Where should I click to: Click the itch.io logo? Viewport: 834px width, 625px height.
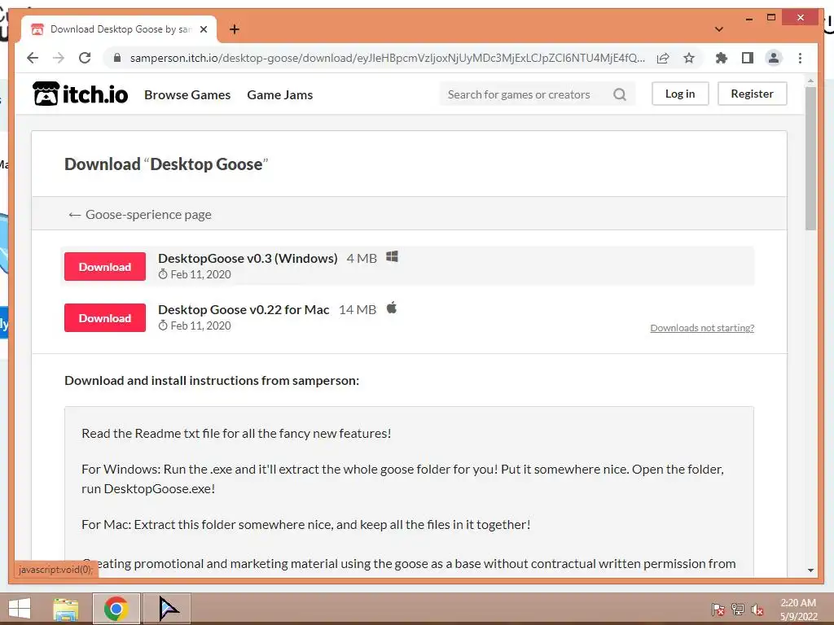(x=81, y=94)
